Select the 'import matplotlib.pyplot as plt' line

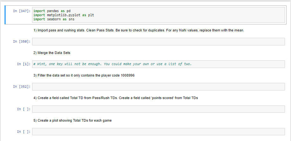point(64,15)
